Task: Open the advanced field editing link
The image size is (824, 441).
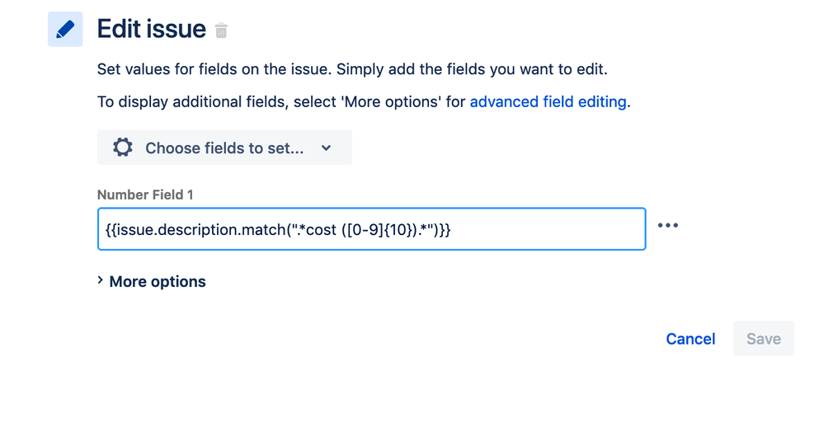Action: tap(549, 101)
